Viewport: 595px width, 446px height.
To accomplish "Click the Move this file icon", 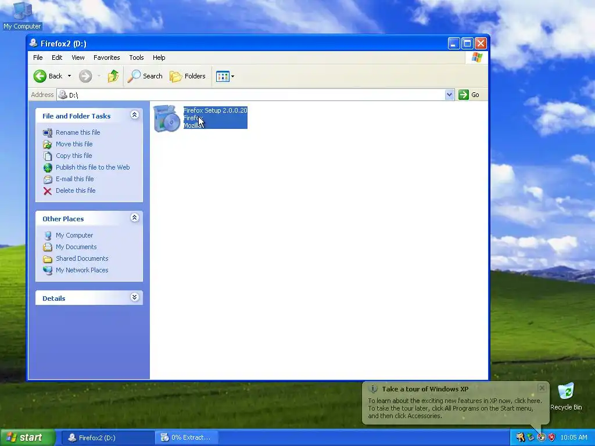I will (48, 145).
